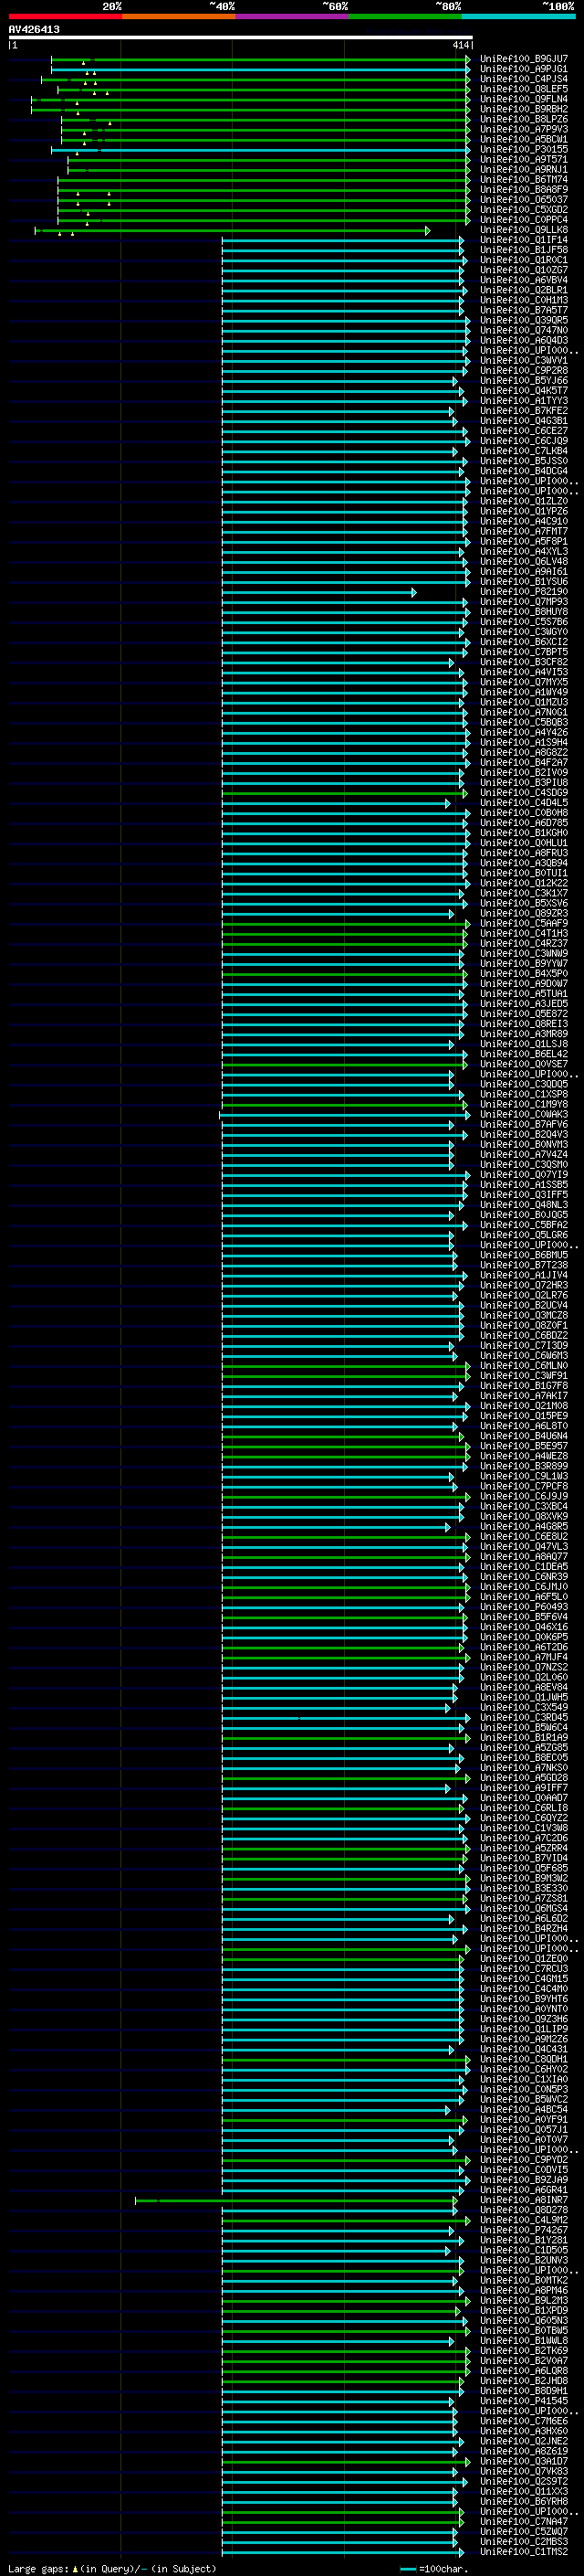Click label UniRef100_A9RNJ1
This screenshot has width=584, height=2576.
tap(524, 169)
